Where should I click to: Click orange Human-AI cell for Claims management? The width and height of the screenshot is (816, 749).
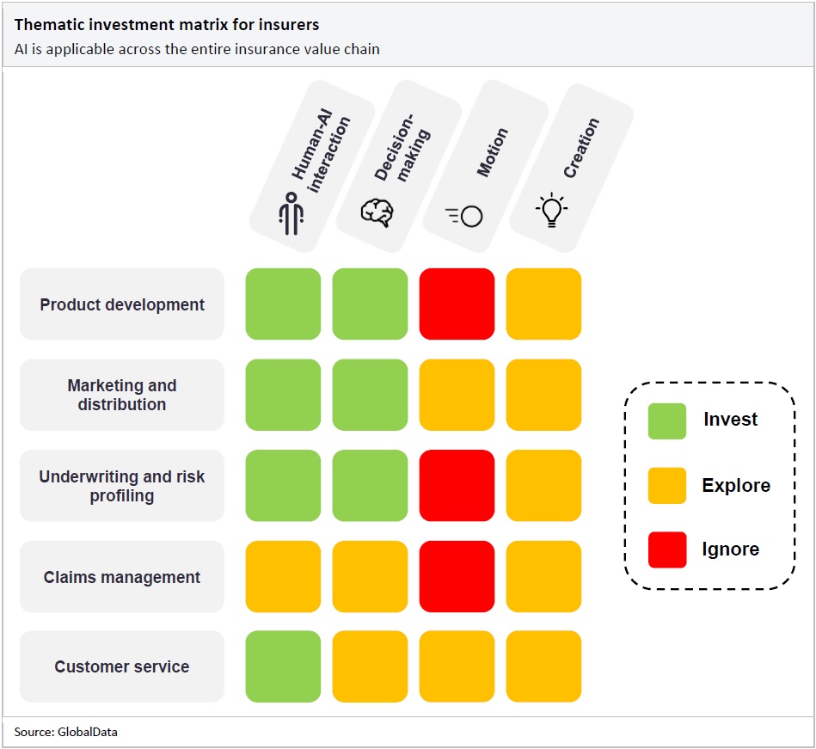[283, 576]
